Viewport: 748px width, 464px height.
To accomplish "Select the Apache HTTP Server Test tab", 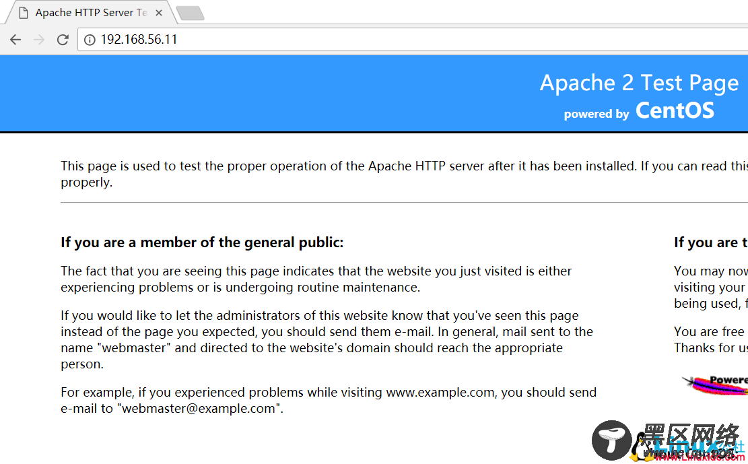I will coord(91,12).
